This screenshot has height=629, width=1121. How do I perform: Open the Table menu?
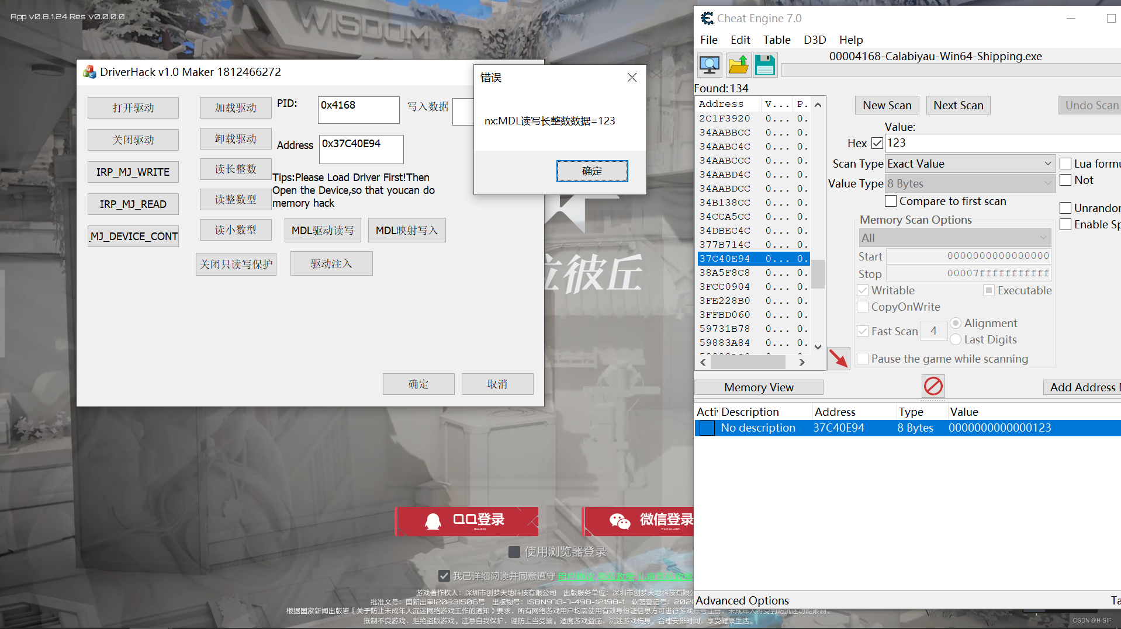pyautogui.click(x=777, y=40)
